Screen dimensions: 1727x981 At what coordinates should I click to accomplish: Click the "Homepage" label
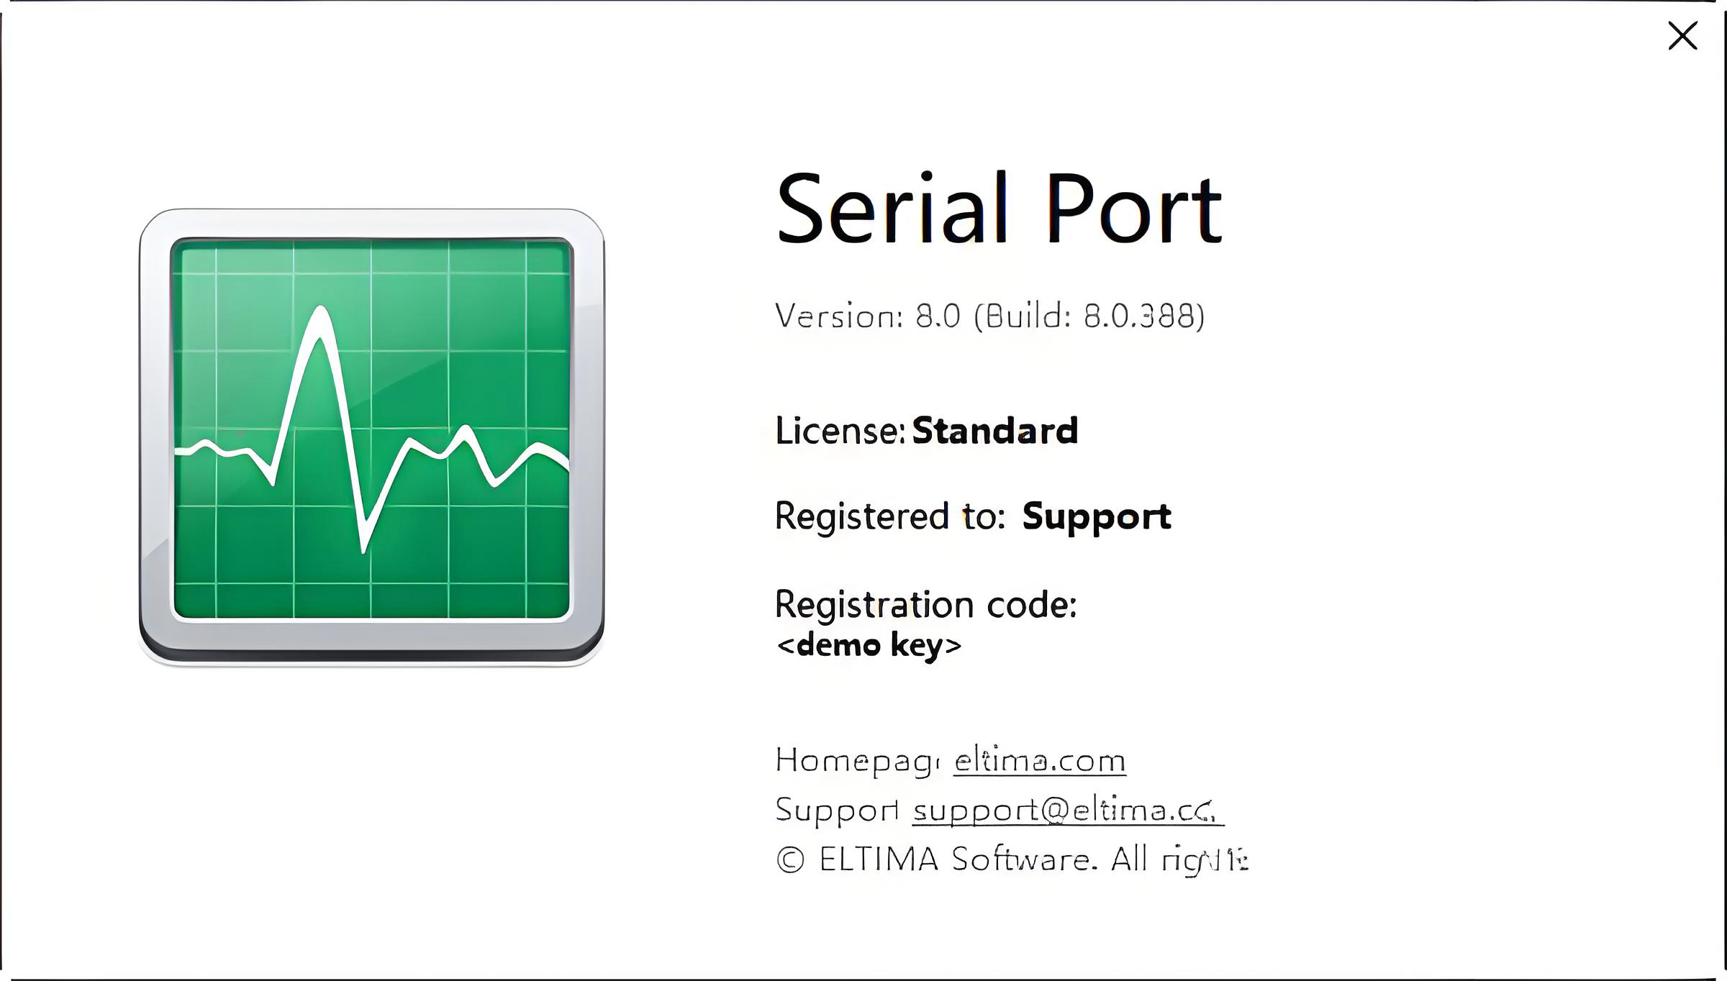point(856,760)
